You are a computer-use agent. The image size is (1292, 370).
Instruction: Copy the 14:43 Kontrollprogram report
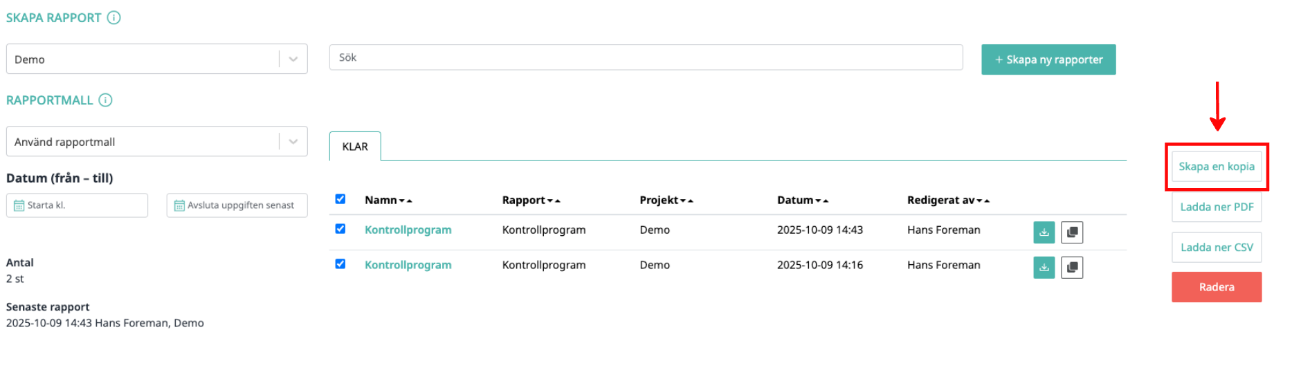[x=1071, y=232]
